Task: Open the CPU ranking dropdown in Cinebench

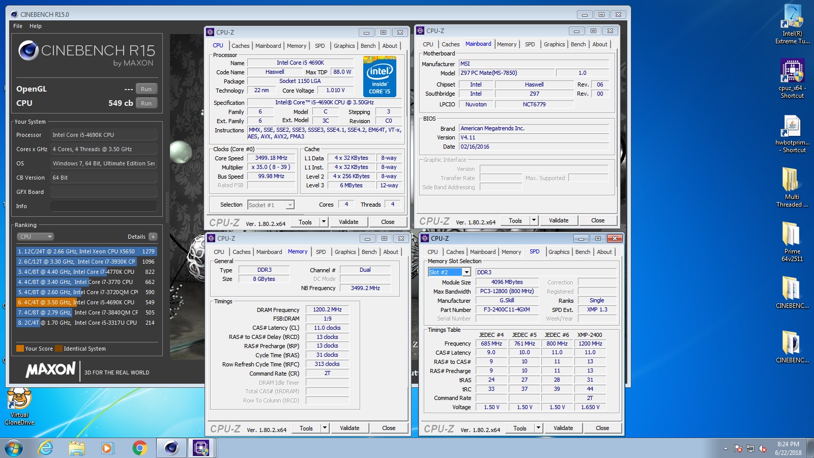Action: click(35, 237)
